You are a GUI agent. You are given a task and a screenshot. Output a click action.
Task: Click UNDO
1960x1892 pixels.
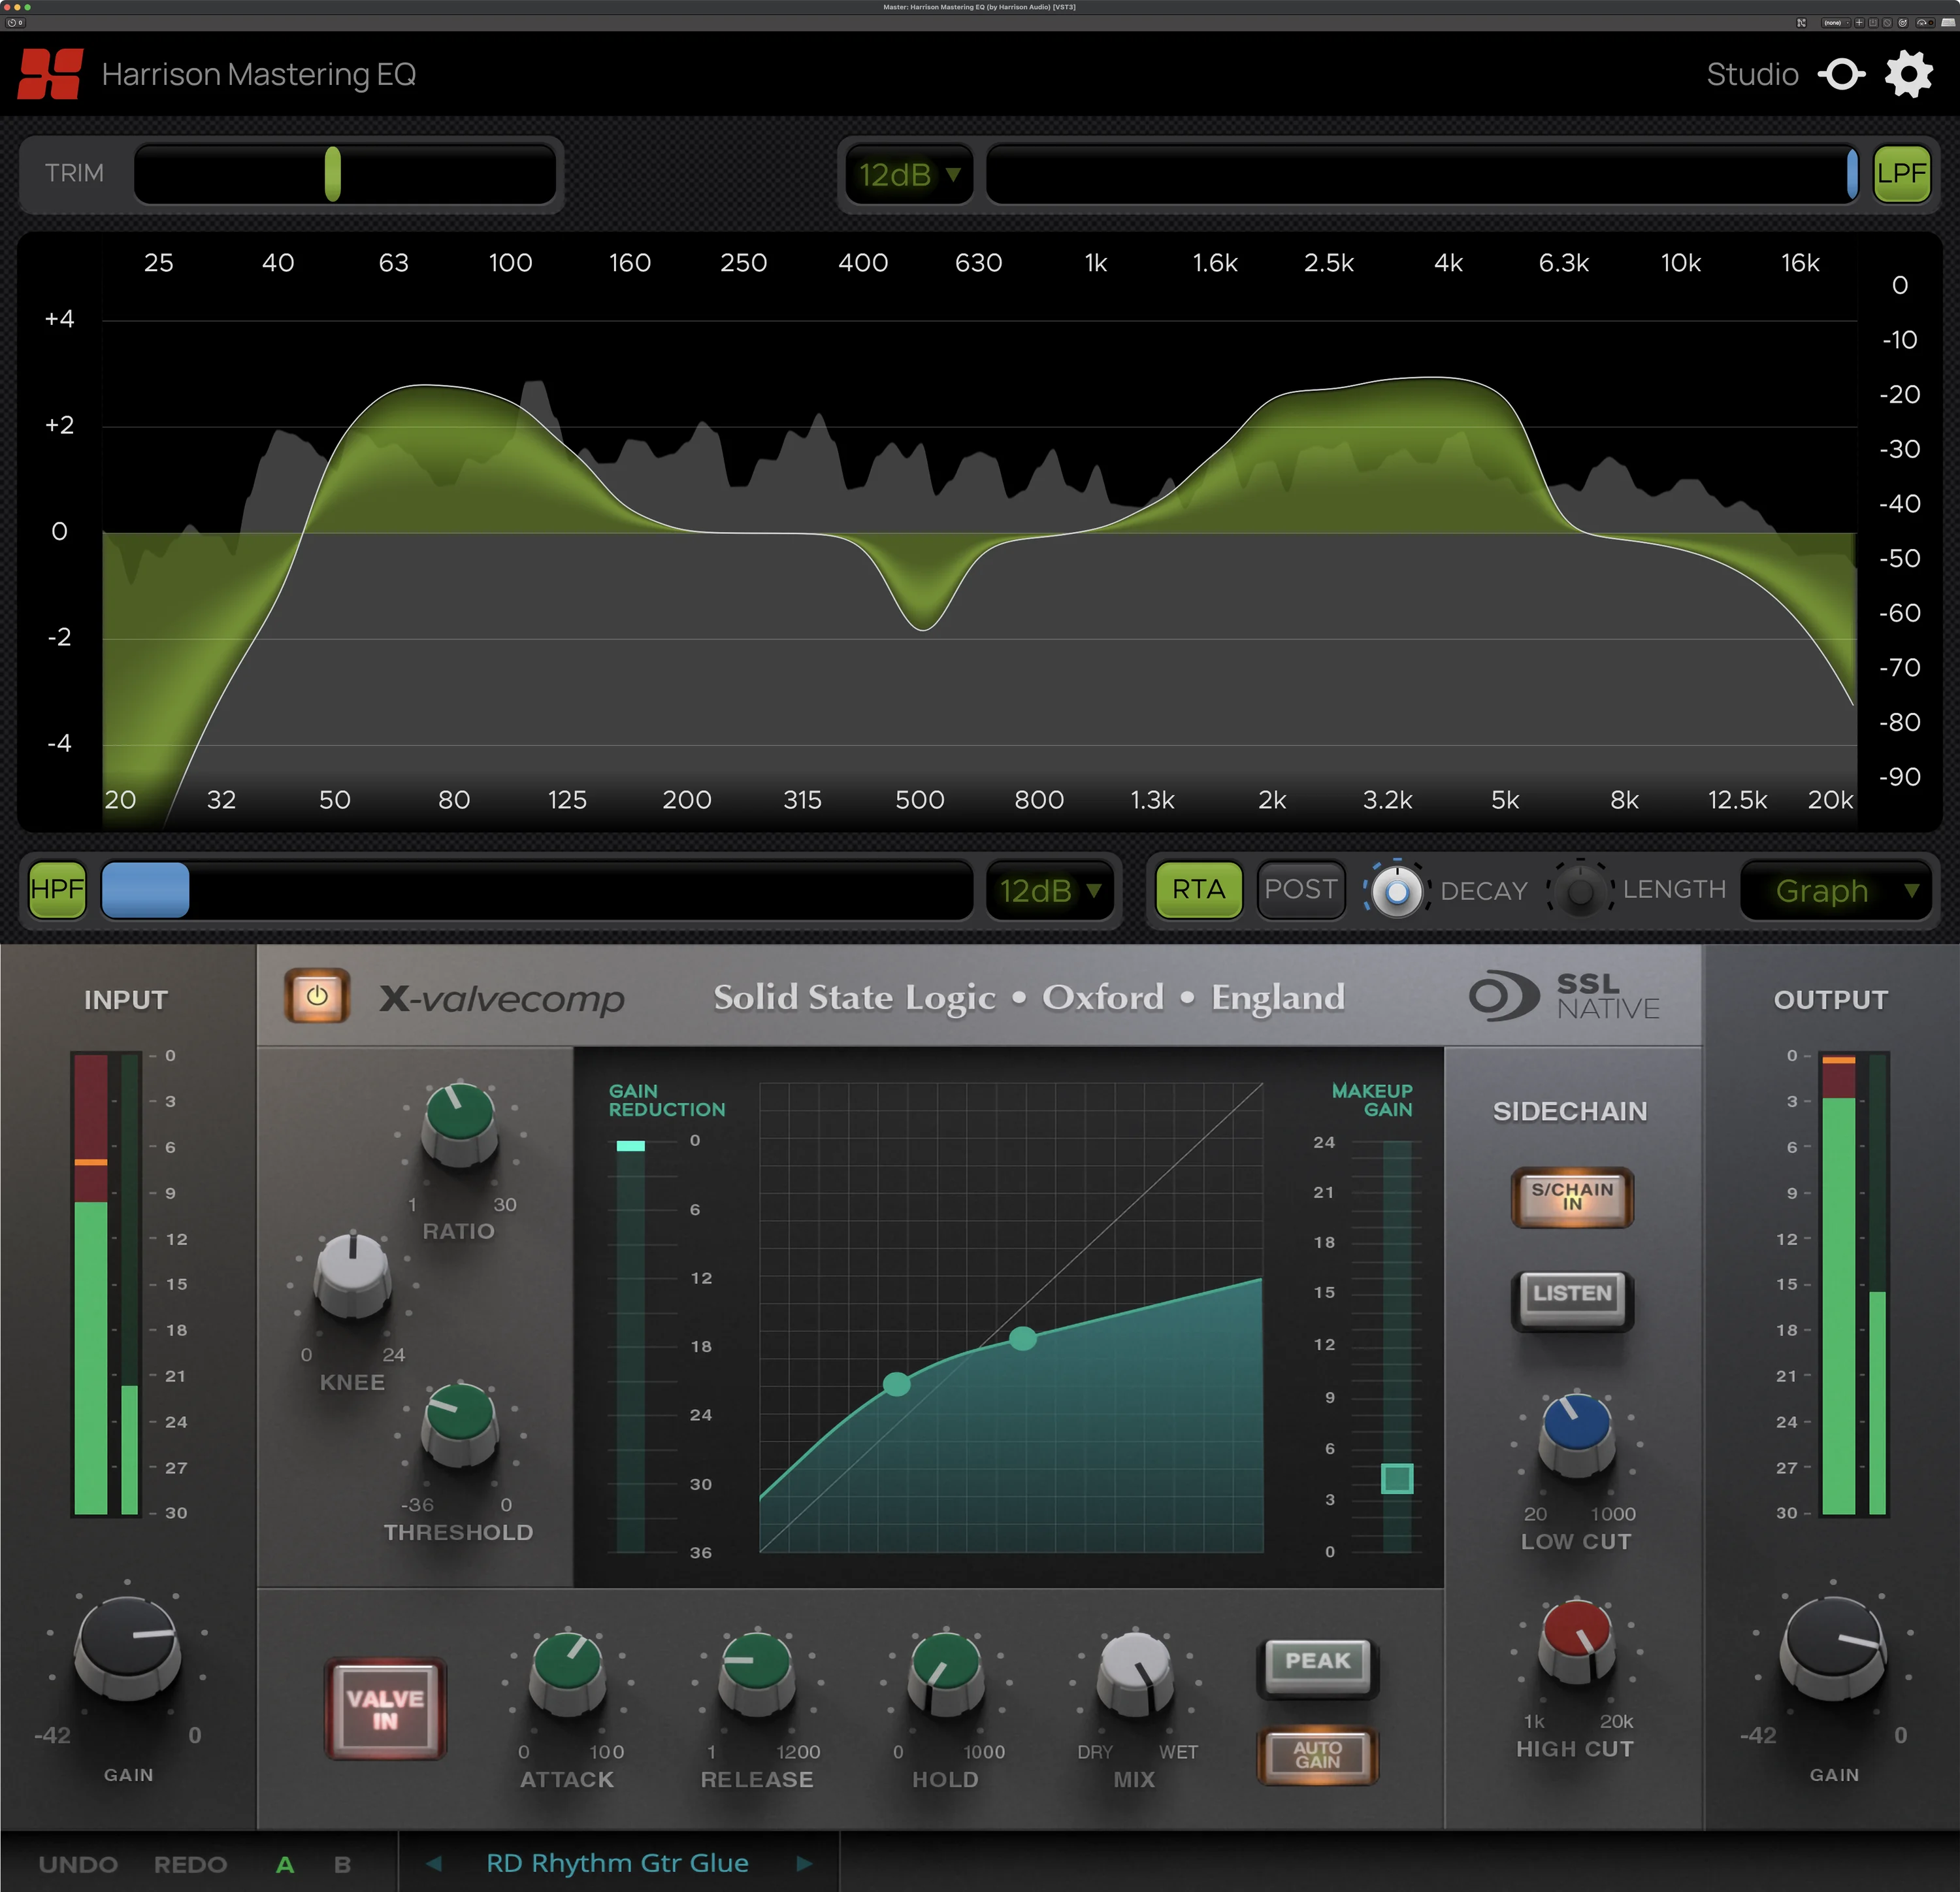(x=78, y=1865)
